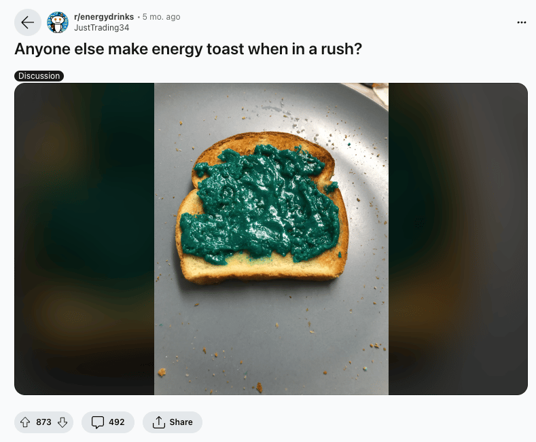Open JustTrading34's user profile
The height and width of the screenshot is (442, 536).
[x=101, y=28]
